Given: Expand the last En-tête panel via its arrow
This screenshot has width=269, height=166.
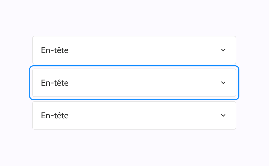Looking at the screenshot, I should pyautogui.click(x=223, y=115).
